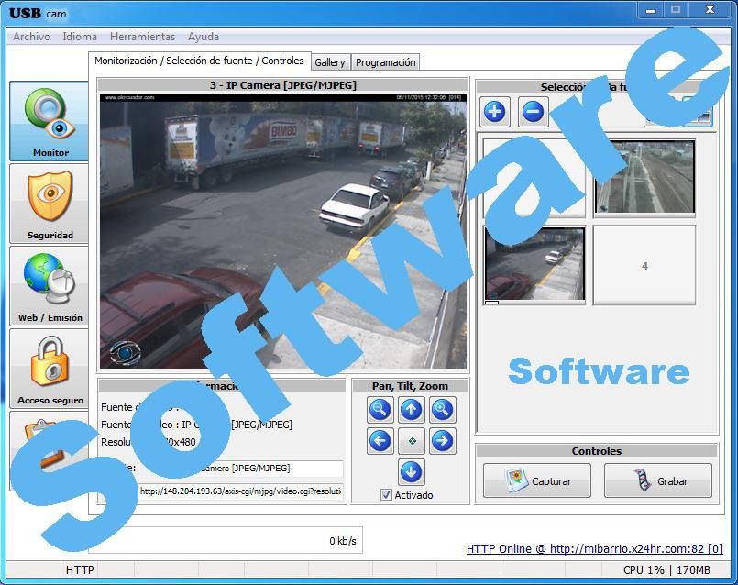Open the Monitor panel

[50, 119]
